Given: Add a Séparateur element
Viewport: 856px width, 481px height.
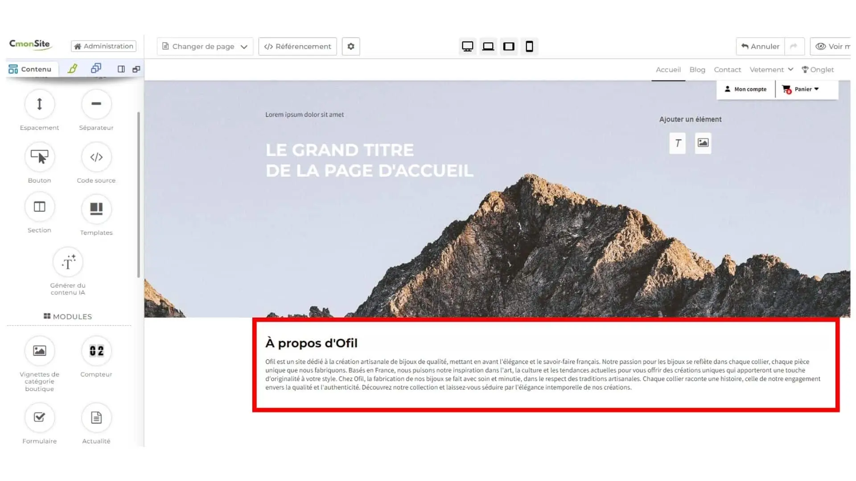Looking at the screenshot, I should [96, 104].
